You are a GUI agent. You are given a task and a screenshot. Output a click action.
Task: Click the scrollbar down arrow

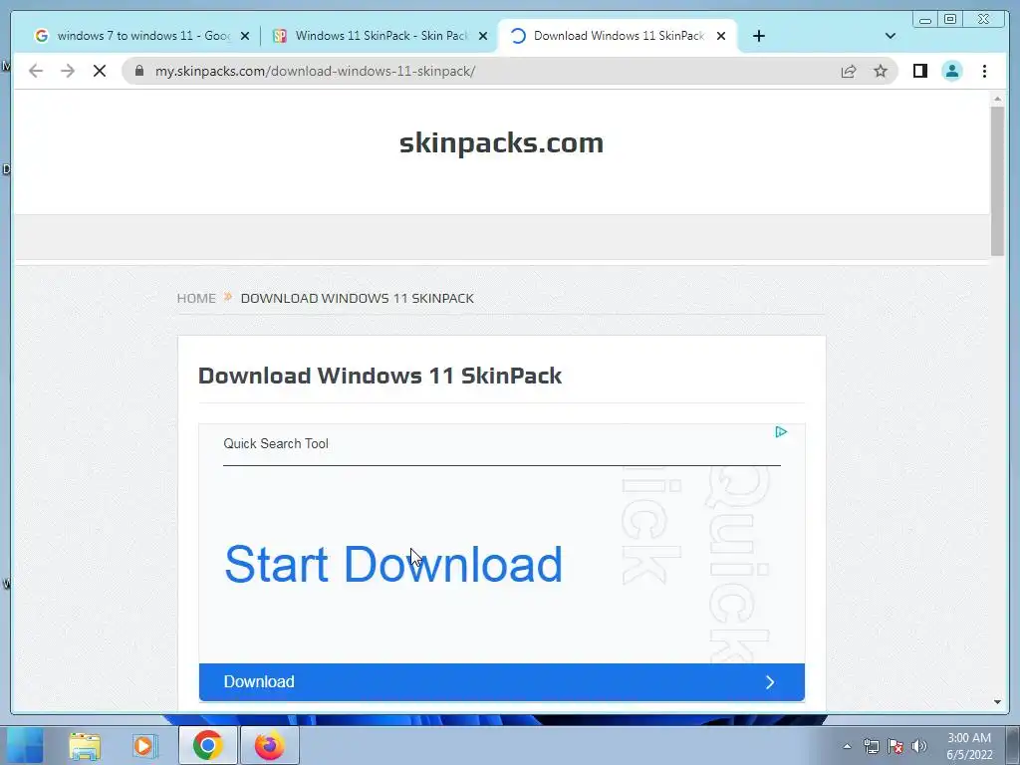pos(997,702)
